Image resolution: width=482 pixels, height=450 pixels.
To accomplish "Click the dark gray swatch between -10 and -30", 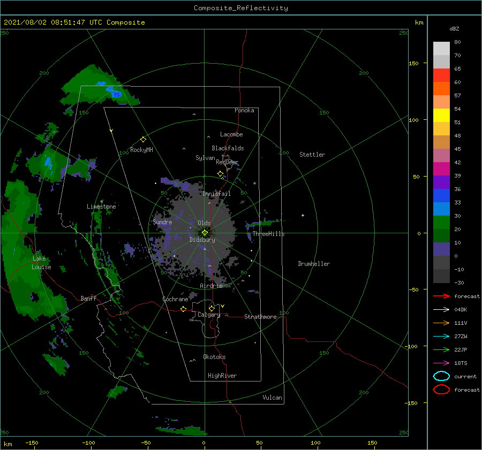I will (441, 276).
